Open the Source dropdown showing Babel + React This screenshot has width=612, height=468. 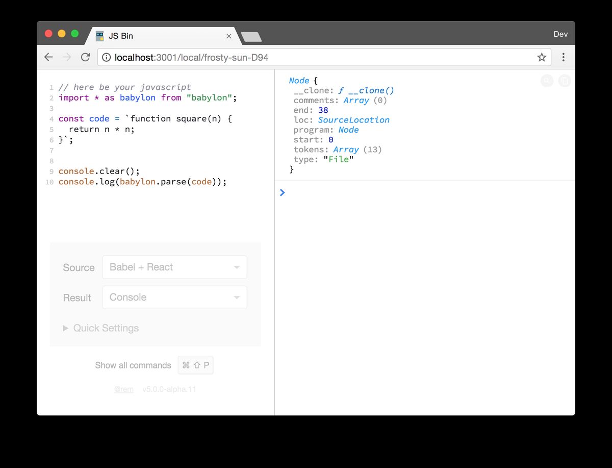coord(174,267)
